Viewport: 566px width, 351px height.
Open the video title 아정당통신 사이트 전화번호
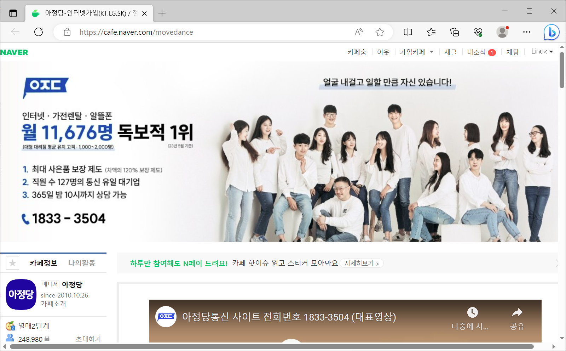pos(289,317)
